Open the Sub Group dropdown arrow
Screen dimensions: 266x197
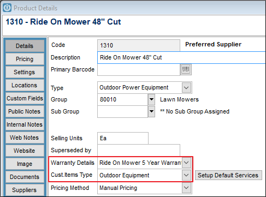(x=151, y=111)
